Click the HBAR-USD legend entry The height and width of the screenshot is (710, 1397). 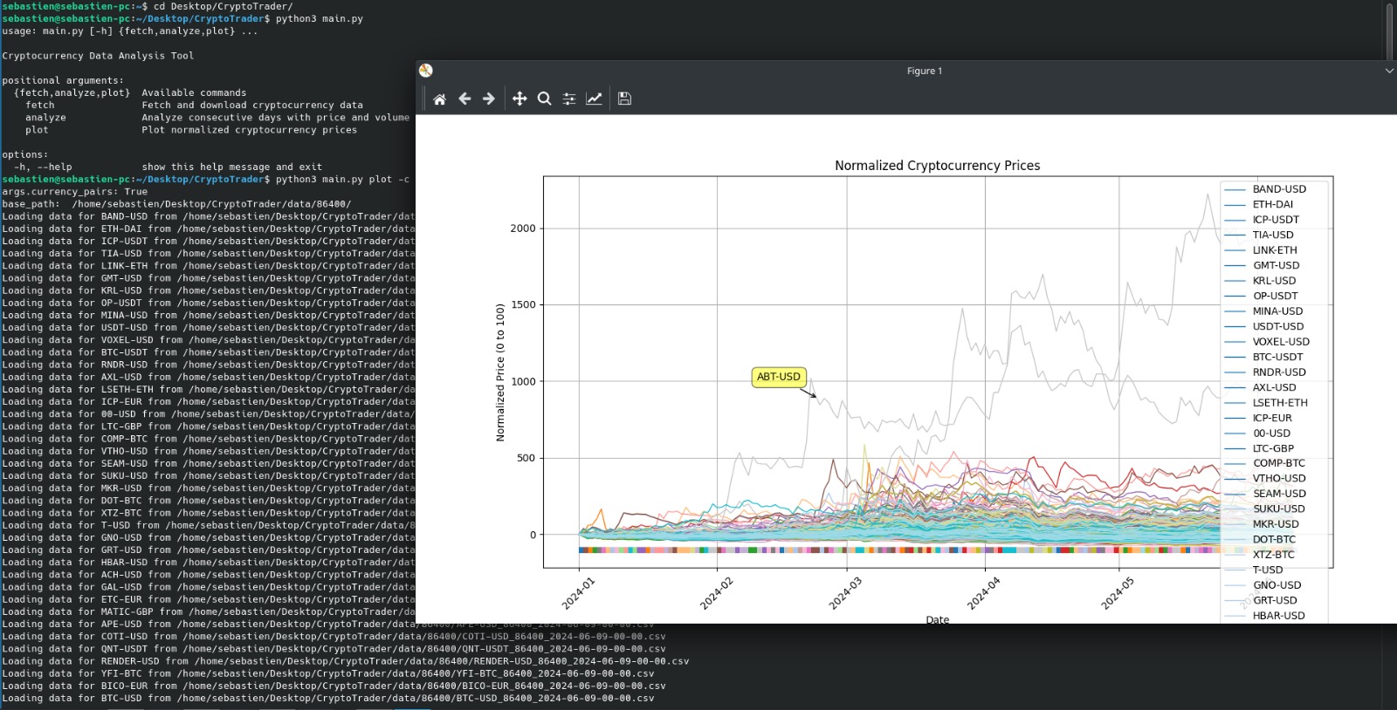point(1265,616)
